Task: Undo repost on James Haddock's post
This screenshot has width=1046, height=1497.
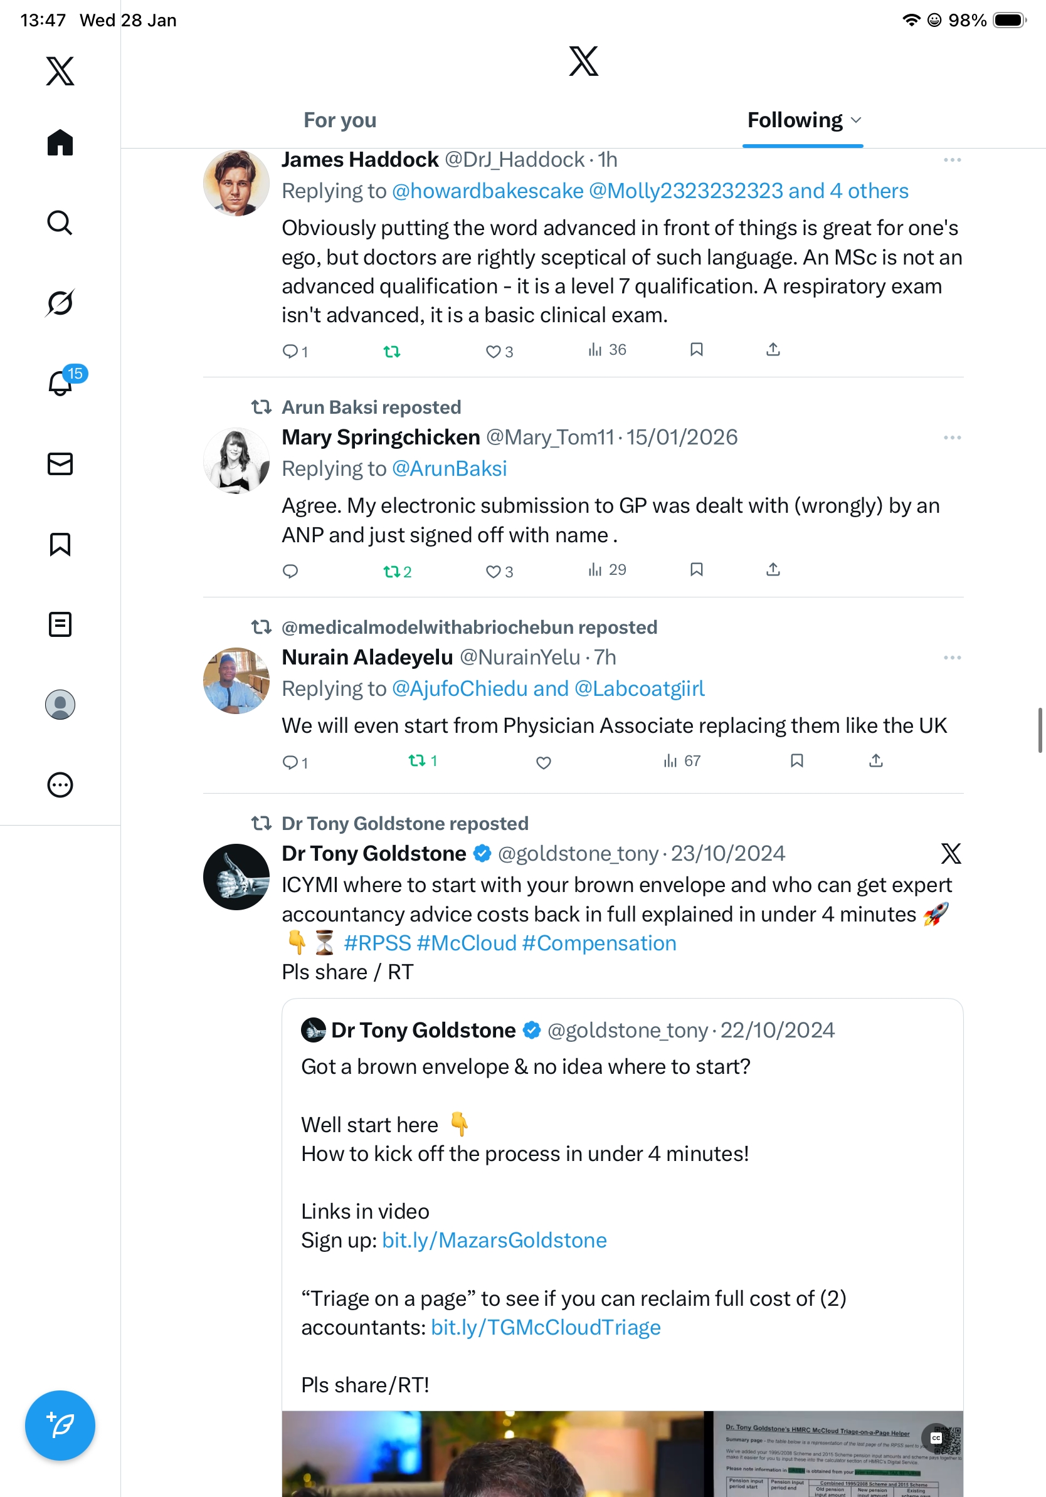Action: click(391, 352)
